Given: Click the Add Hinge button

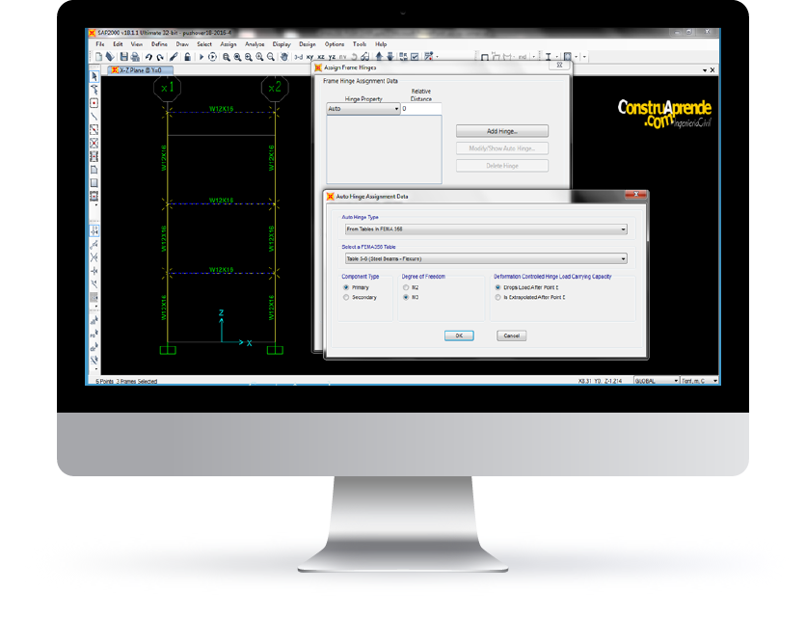Looking at the screenshot, I should [x=502, y=131].
